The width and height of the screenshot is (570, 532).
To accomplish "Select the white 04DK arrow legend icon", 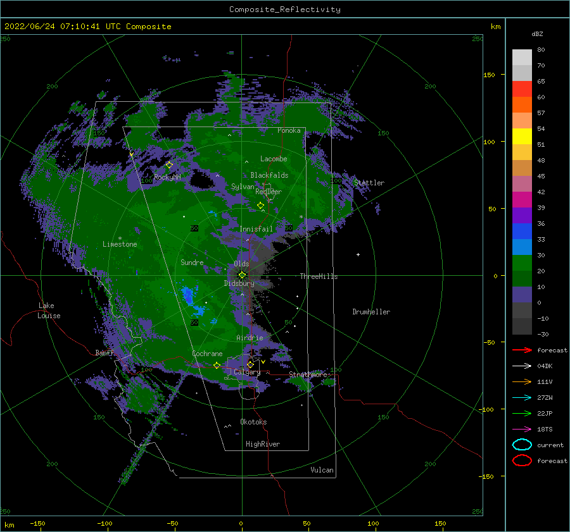I will (522, 366).
